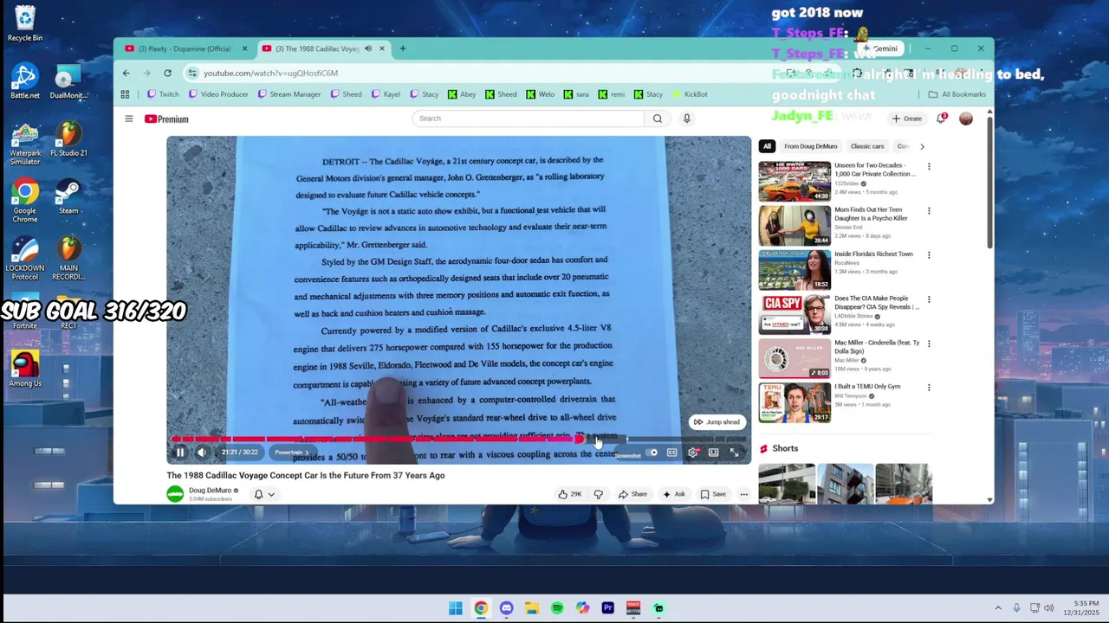Turn on closed captions
The image size is (1109, 623).
pyautogui.click(x=672, y=453)
